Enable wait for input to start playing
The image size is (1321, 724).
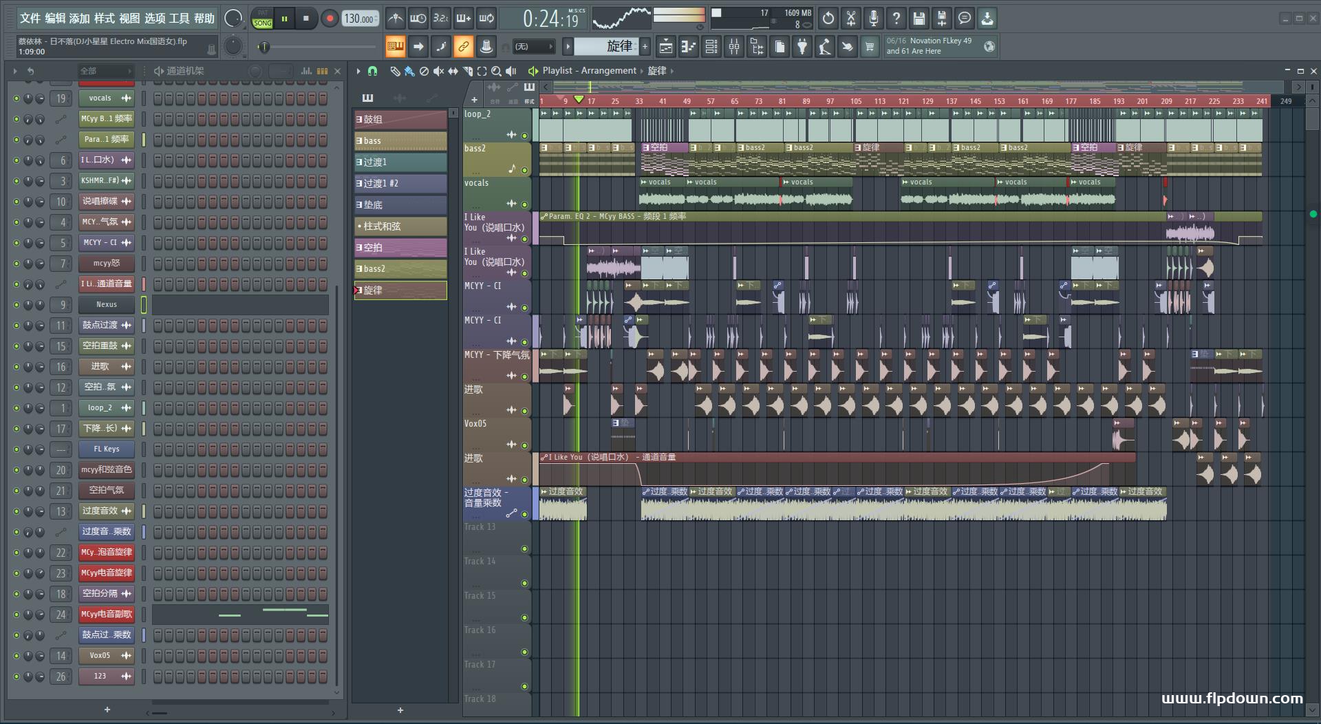418,19
